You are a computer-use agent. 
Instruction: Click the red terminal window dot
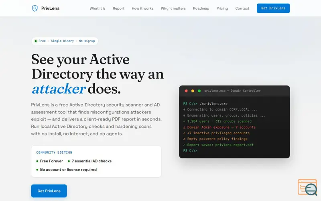tap(186, 91)
